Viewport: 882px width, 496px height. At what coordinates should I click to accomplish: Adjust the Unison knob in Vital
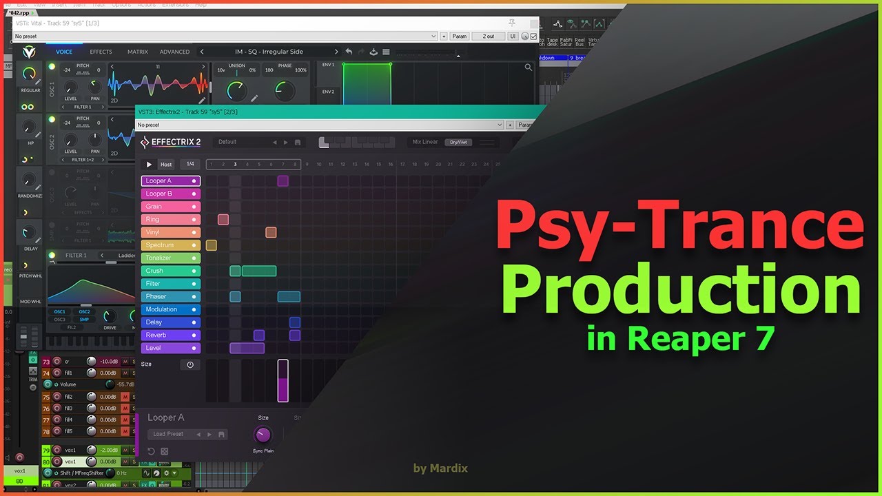236,90
